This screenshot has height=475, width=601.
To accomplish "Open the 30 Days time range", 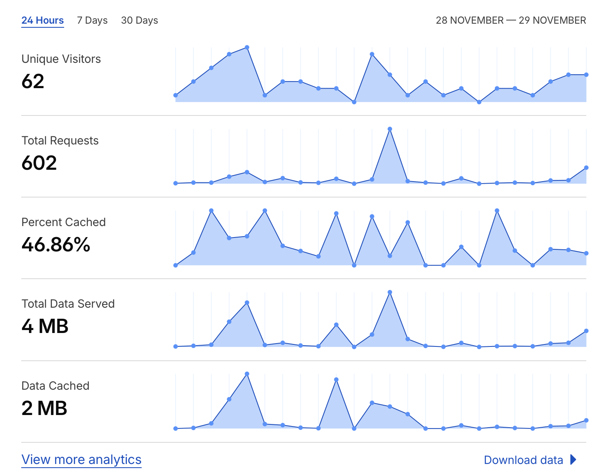I will point(139,20).
